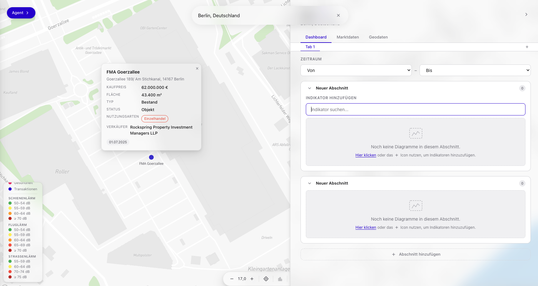The image size is (538, 286).
Task: Click the Abschnitt hinzufügen button
Action: [415, 254]
